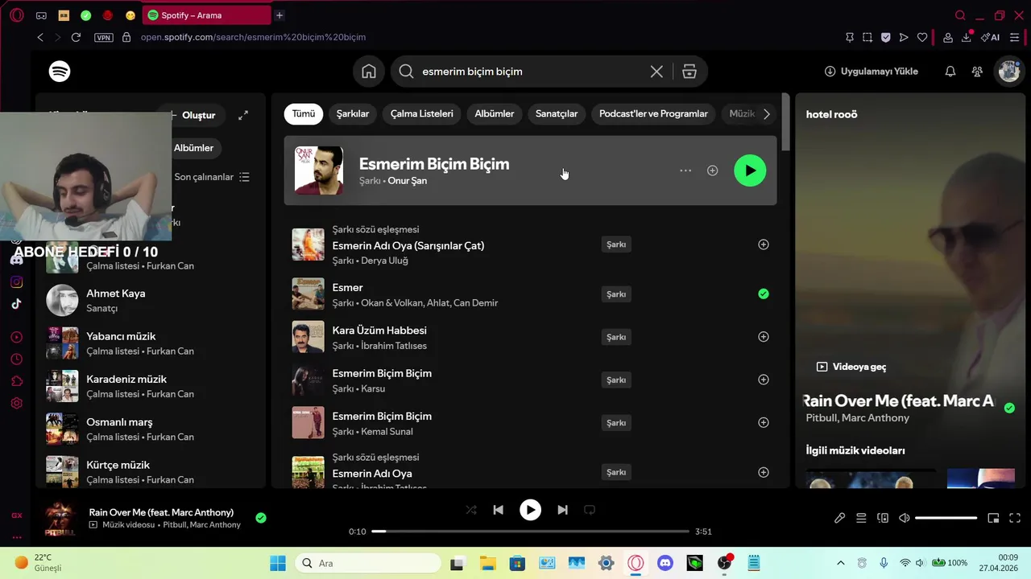This screenshot has height=579, width=1031.
Task: Skip to the next track
Action: coord(562,510)
